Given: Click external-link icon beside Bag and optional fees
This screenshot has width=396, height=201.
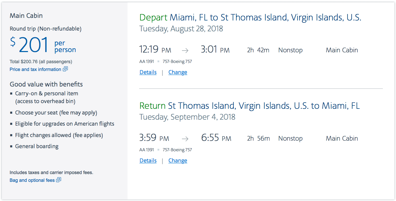Looking at the screenshot, I should [x=59, y=180].
